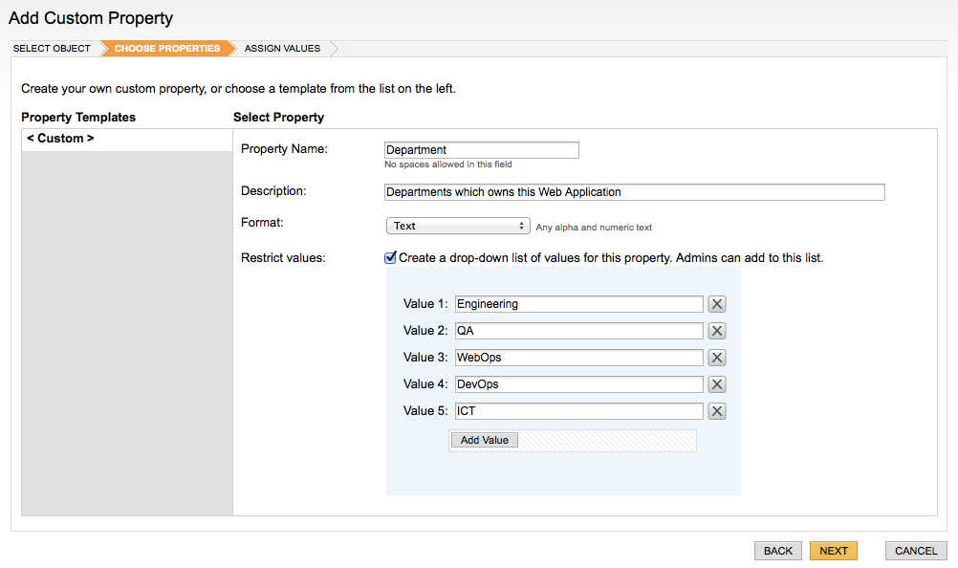Viewport: 958px width, 568px height.
Task: Edit the Value 5 ICT field
Action: coord(579,411)
